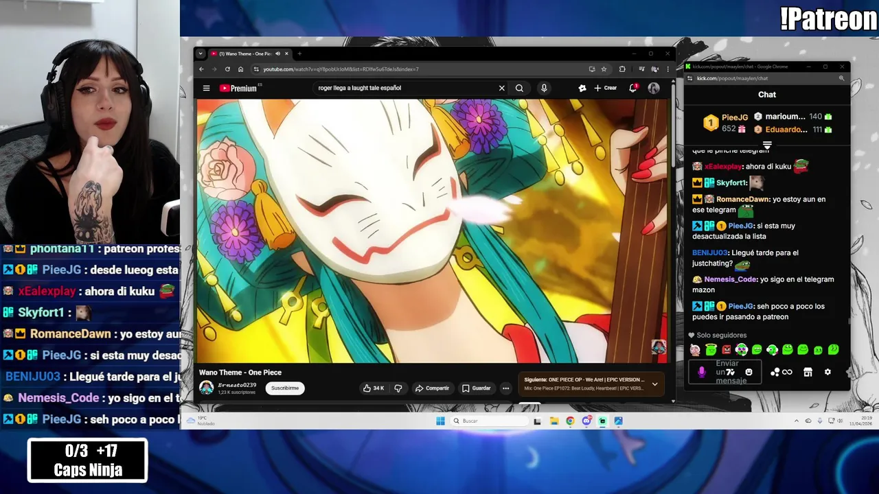Open Discord from the taskbar
This screenshot has height=494, width=879.
point(586,421)
